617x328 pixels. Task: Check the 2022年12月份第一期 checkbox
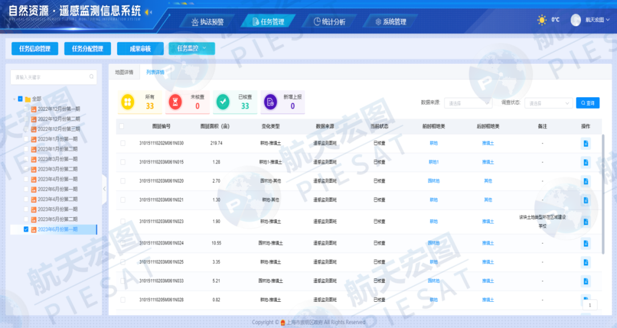click(x=26, y=109)
